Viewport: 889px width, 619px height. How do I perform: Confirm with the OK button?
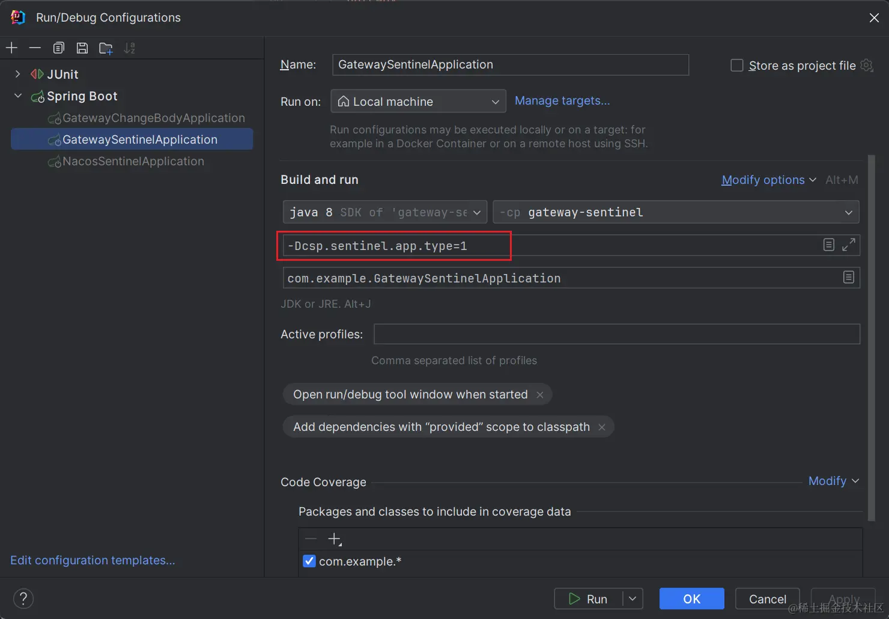coord(692,599)
